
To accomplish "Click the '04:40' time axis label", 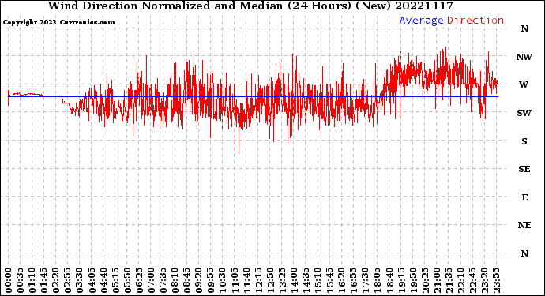I will coord(103,280).
